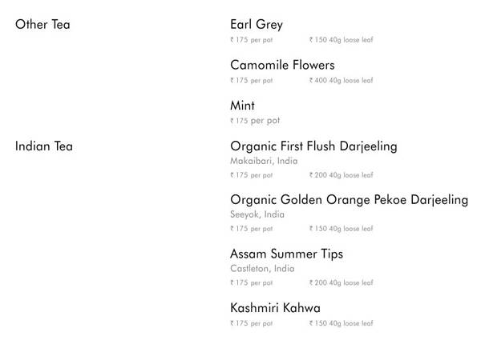
Task: Select the Indian Tea section heading
Action: [x=44, y=146]
